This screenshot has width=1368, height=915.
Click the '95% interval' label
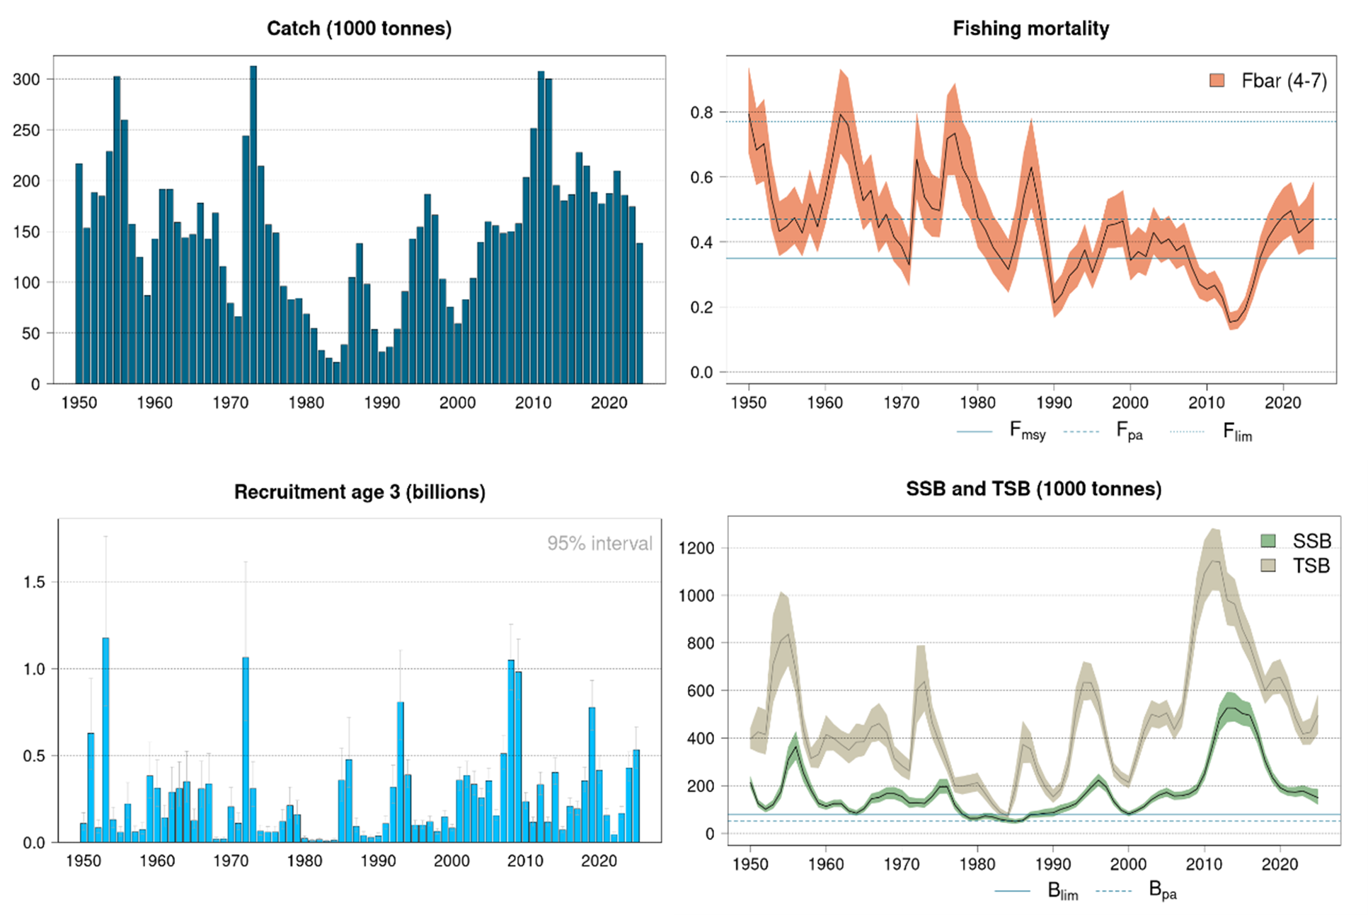[599, 543]
